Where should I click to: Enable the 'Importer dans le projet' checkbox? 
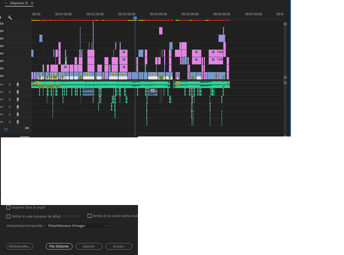pos(8,207)
